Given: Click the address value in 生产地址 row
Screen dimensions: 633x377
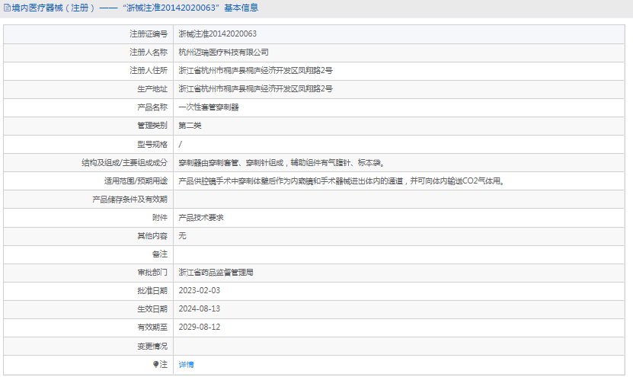Looking at the screenshot, I should (x=255, y=89).
